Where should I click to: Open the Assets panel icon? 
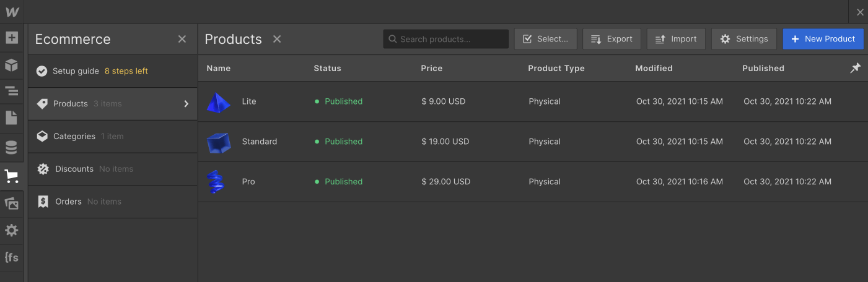[12, 203]
